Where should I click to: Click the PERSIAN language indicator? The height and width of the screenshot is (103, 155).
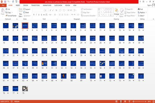click(x=17, y=101)
